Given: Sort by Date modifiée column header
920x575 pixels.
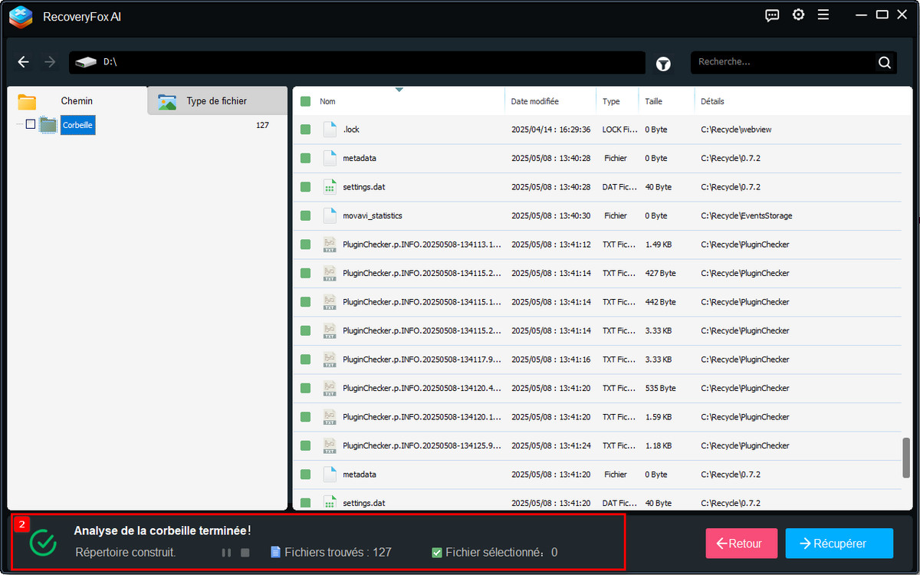Looking at the screenshot, I should (534, 101).
